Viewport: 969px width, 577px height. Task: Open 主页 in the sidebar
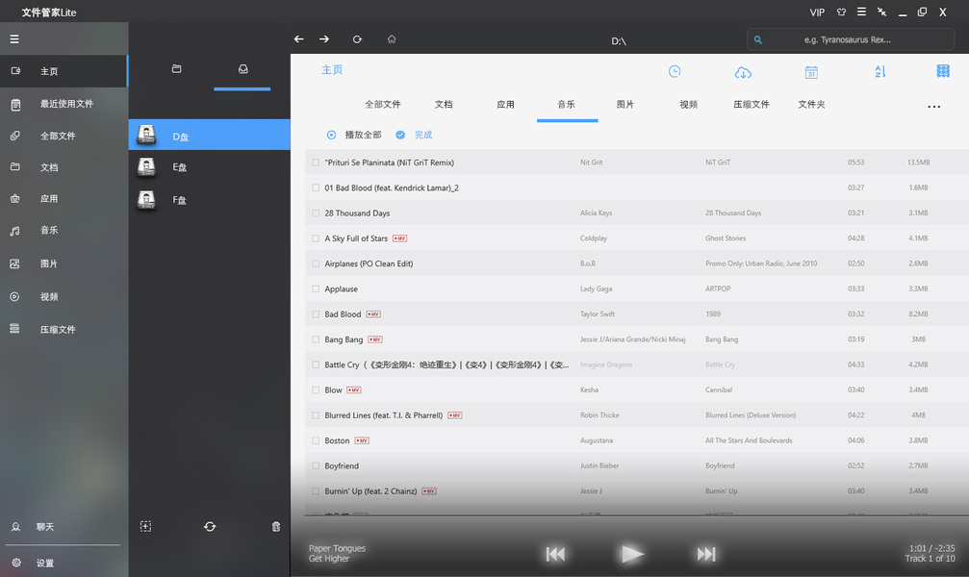point(64,71)
